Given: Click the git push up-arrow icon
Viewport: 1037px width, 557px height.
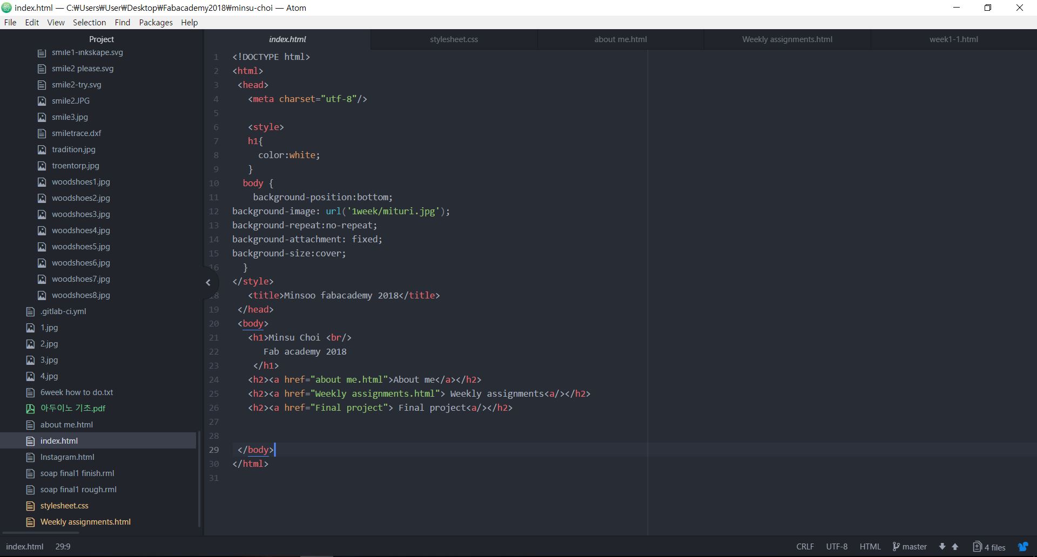Looking at the screenshot, I should (955, 547).
